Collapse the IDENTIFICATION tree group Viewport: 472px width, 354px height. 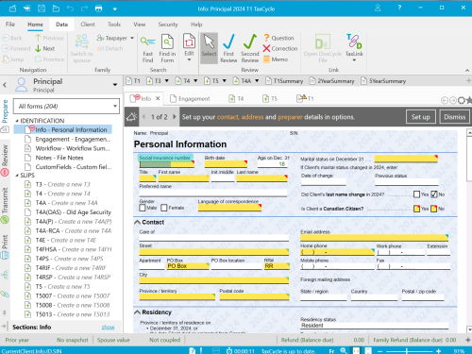click(17, 121)
